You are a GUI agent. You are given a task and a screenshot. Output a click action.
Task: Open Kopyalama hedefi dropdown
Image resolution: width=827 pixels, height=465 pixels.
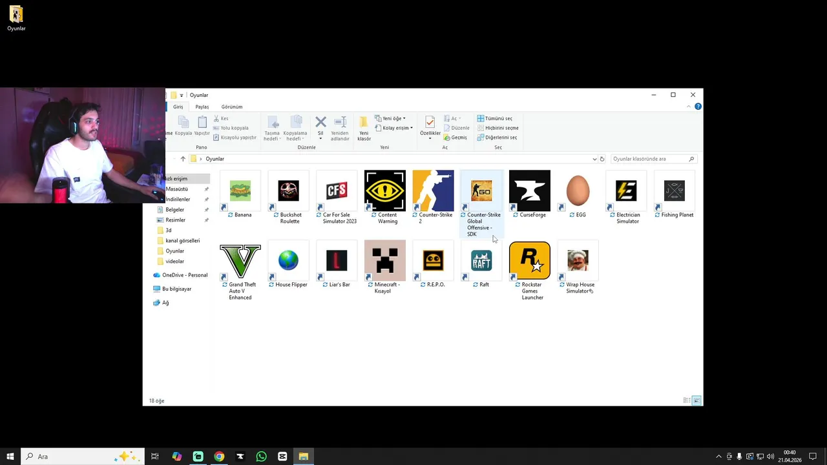(x=295, y=129)
